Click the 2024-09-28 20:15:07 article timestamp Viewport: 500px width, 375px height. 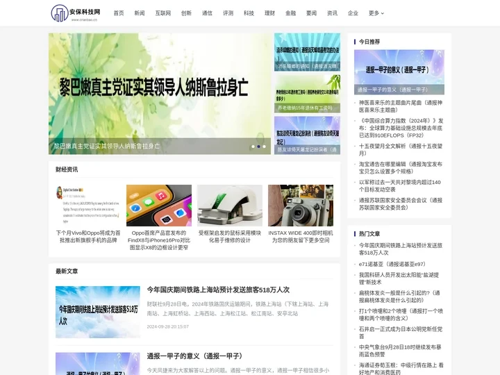(x=168, y=326)
